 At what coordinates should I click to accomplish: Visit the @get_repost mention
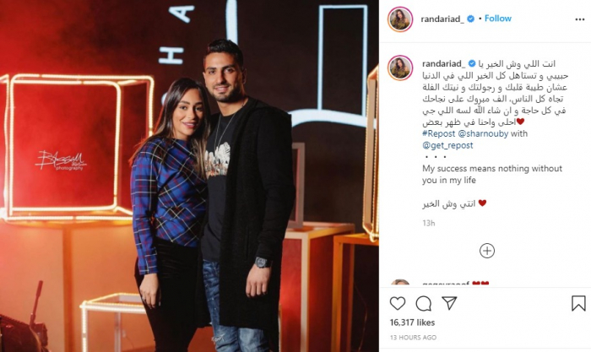447,145
